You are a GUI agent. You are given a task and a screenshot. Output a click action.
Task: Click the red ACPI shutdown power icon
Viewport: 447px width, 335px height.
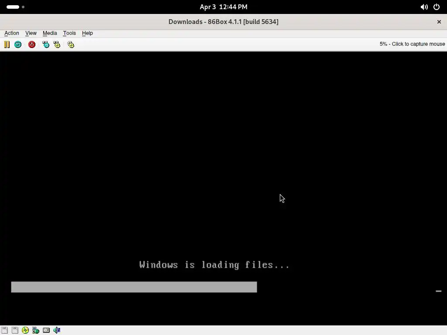pos(32,44)
